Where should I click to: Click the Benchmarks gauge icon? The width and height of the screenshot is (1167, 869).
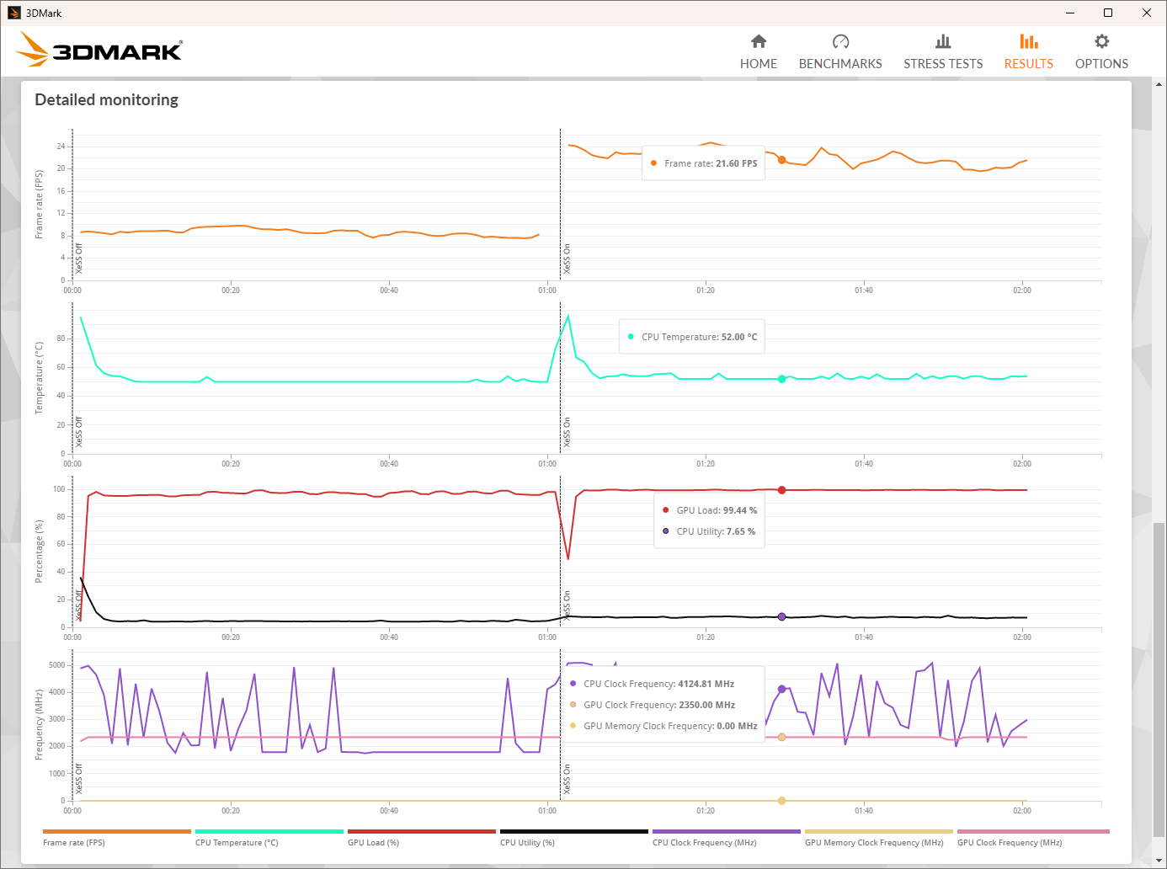pyautogui.click(x=840, y=41)
